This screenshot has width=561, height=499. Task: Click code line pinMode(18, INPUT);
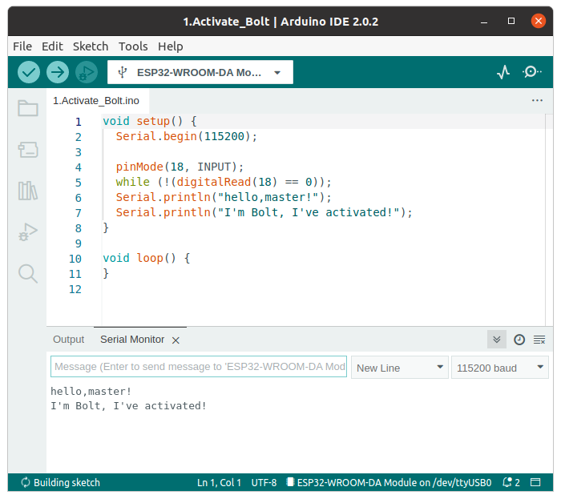pyautogui.click(x=180, y=167)
